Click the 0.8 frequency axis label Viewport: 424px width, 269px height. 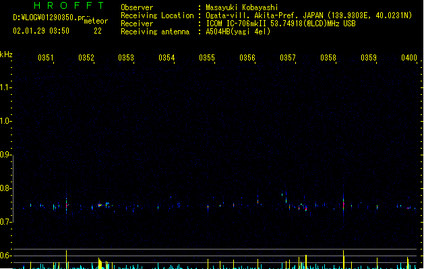5,188
